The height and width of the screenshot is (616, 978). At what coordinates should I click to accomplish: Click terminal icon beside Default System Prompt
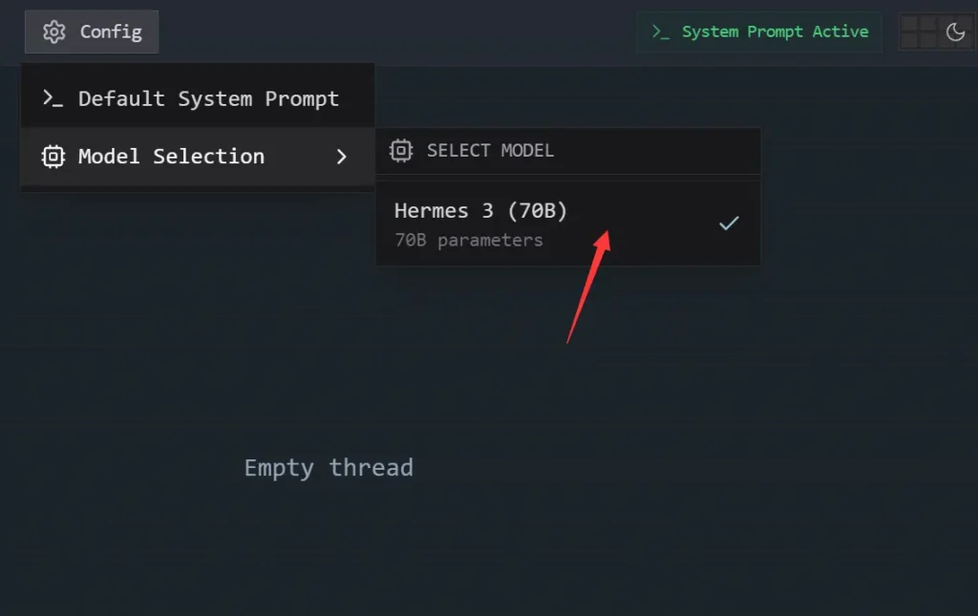point(53,98)
